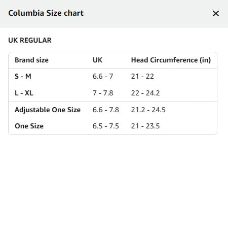Click head circumference 21 - 22 cell

[142, 76]
